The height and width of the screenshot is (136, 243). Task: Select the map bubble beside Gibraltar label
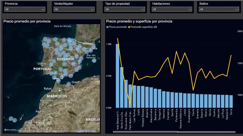coord(58,80)
